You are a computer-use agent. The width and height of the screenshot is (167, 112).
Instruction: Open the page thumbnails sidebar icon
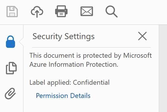pos(11,68)
